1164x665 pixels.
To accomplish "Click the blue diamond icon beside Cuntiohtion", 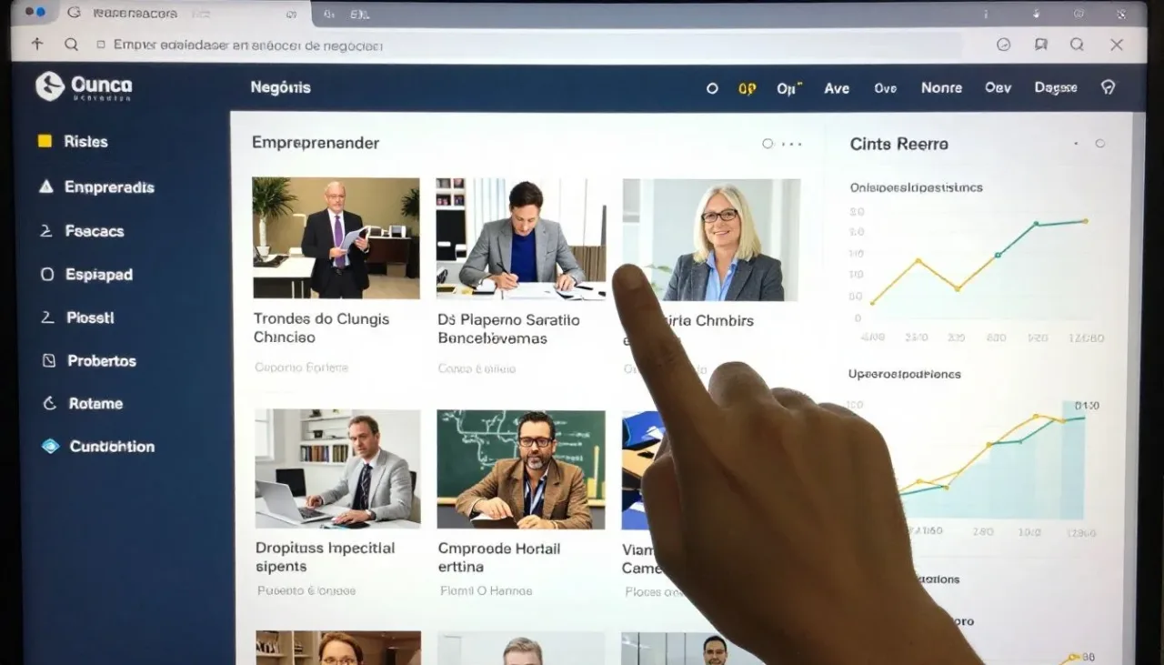I will 51,446.
